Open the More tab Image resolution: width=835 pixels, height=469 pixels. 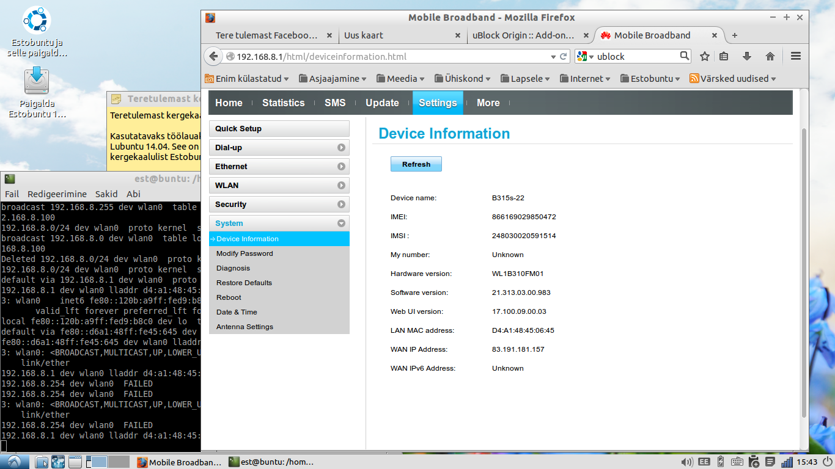pos(488,103)
